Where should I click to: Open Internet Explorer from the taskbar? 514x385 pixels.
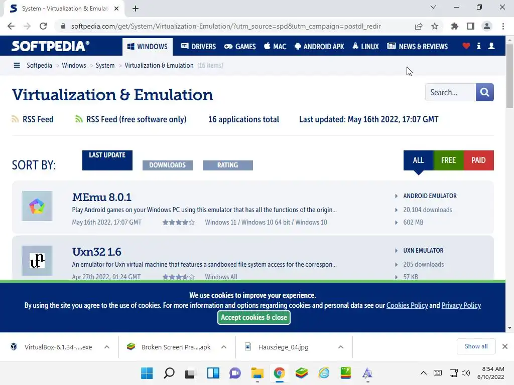click(324, 373)
